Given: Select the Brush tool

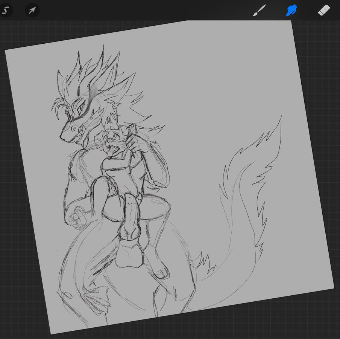Looking at the screenshot, I should click(x=259, y=11).
